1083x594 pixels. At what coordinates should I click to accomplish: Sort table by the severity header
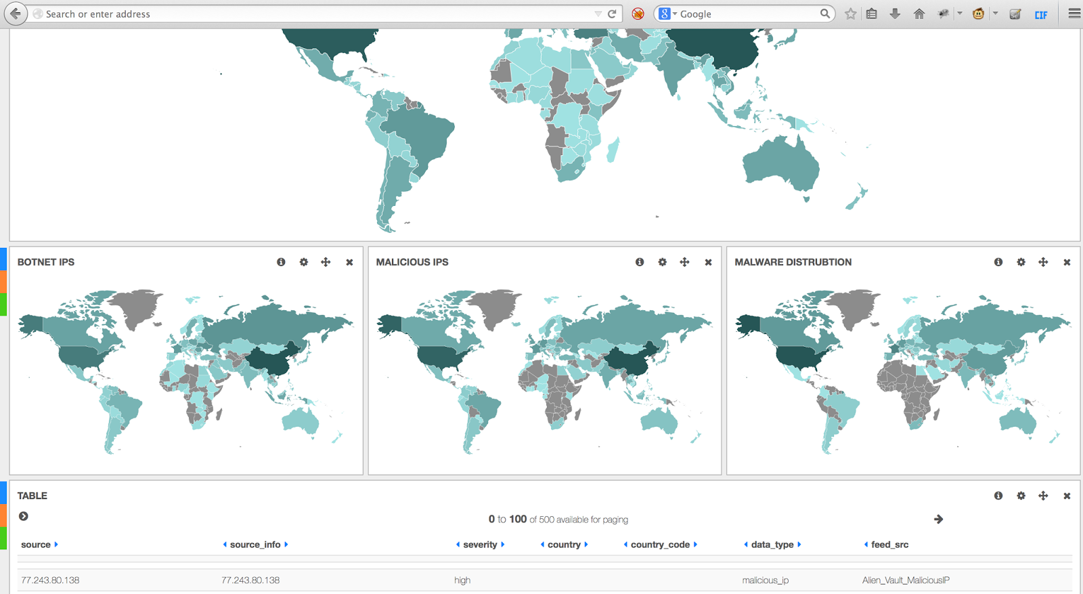pos(480,545)
